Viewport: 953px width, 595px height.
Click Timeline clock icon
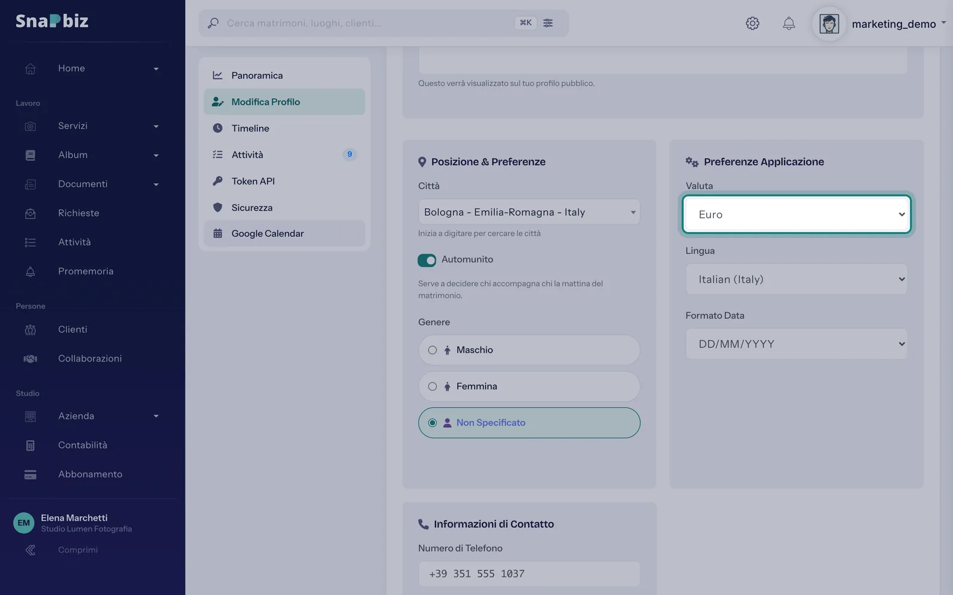pos(217,128)
